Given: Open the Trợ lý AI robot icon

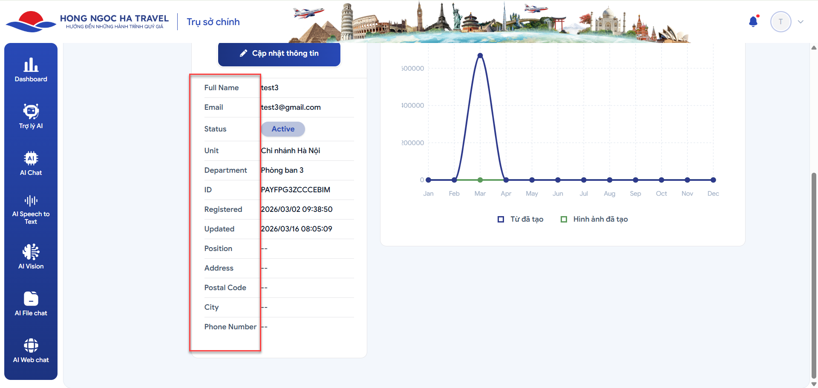Looking at the screenshot, I should coord(31,111).
